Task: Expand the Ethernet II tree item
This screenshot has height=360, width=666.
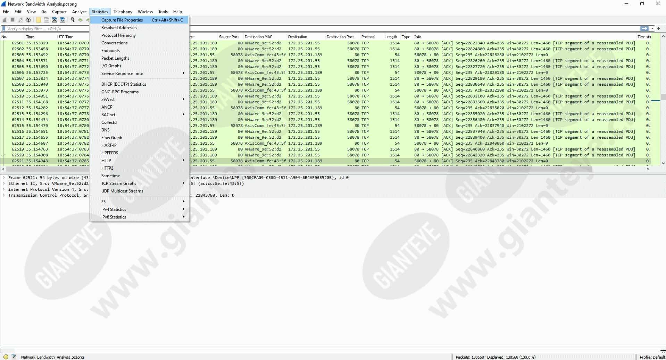Action: pos(4,183)
